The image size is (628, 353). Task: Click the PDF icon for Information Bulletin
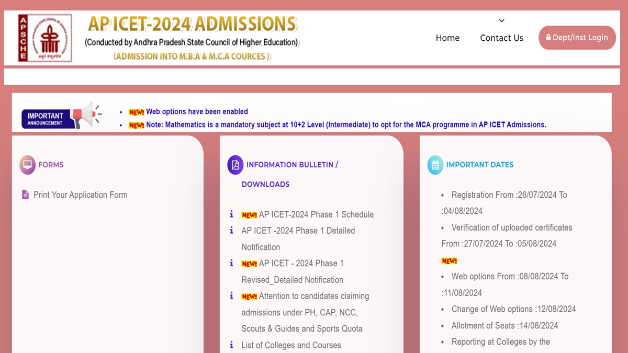[235, 165]
